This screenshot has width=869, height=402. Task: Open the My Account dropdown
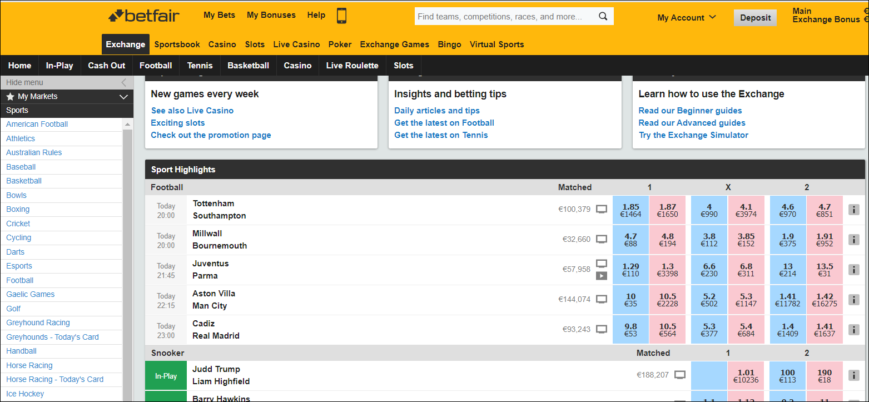click(687, 18)
